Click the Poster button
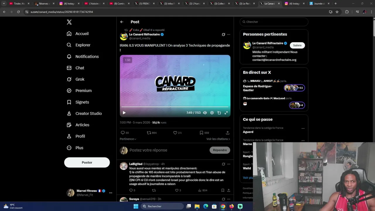This screenshot has width=375, height=211. pyautogui.click(x=87, y=162)
